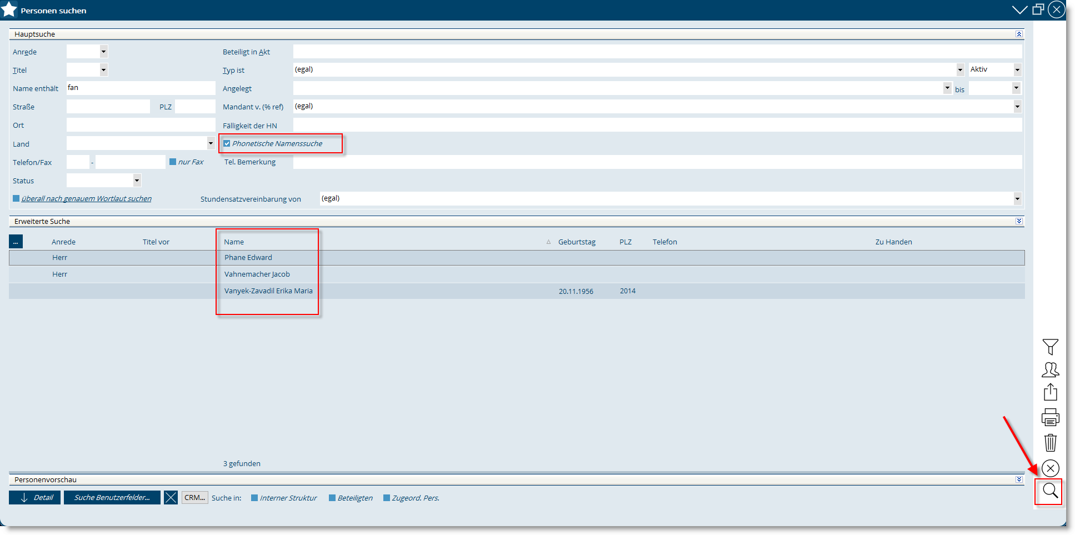1075x535 pixels.
Task: Click the restore window icon in title bar
Action: (x=1038, y=9)
